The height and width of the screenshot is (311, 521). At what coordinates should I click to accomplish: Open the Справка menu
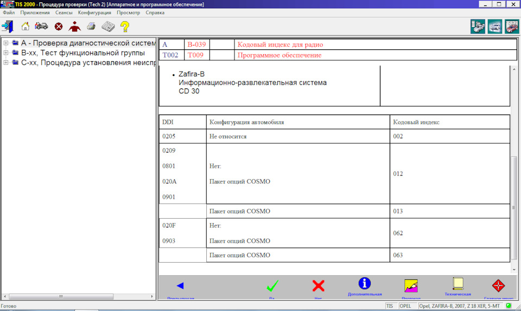point(155,12)
